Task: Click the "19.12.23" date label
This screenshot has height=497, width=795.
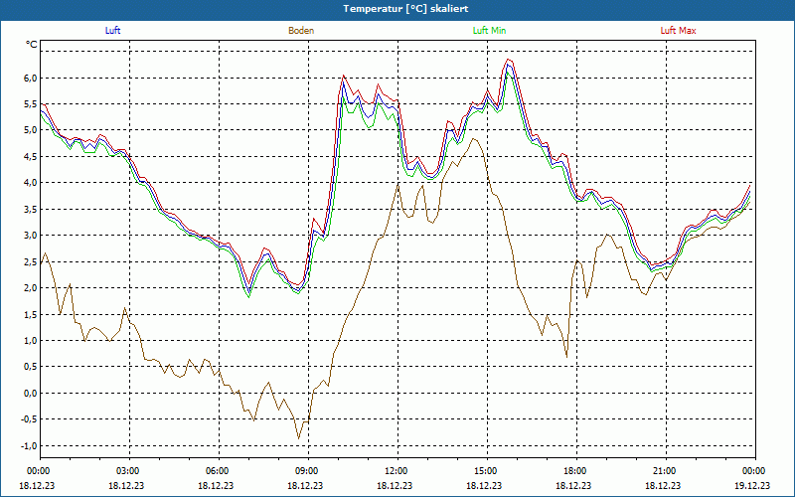Action: click(752, 485)
